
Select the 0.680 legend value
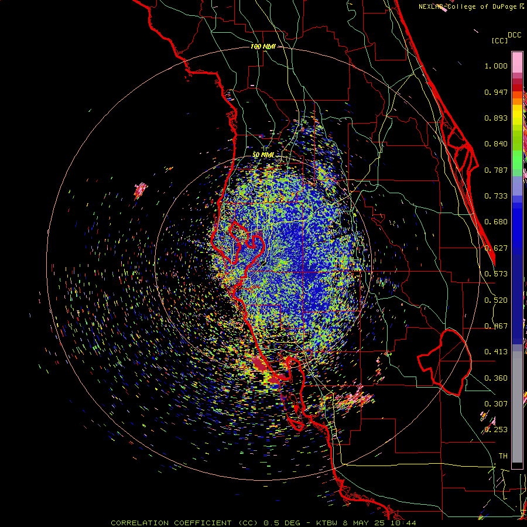coord(496,222)
